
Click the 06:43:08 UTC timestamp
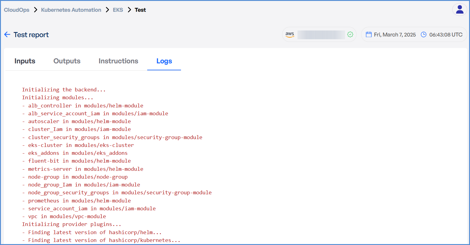point(446,35)
